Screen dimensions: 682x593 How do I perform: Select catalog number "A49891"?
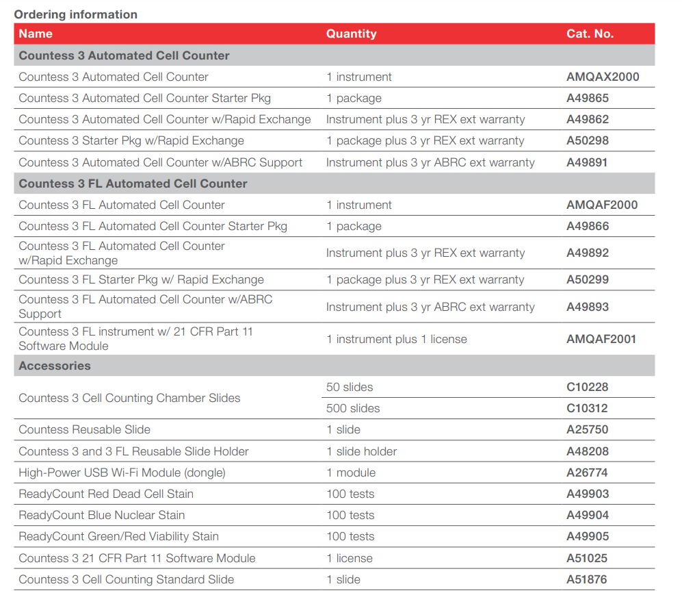point(587,163)
